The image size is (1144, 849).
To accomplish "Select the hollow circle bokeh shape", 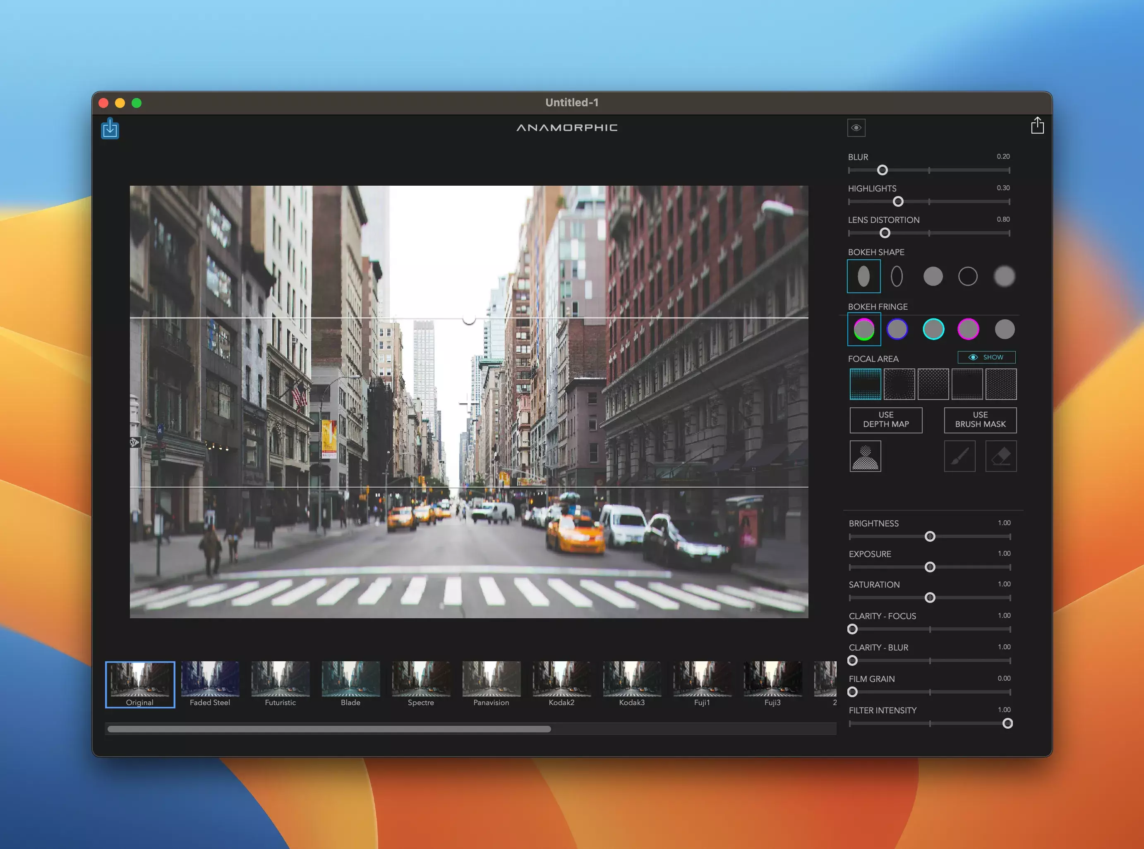I will pos(968,277).
